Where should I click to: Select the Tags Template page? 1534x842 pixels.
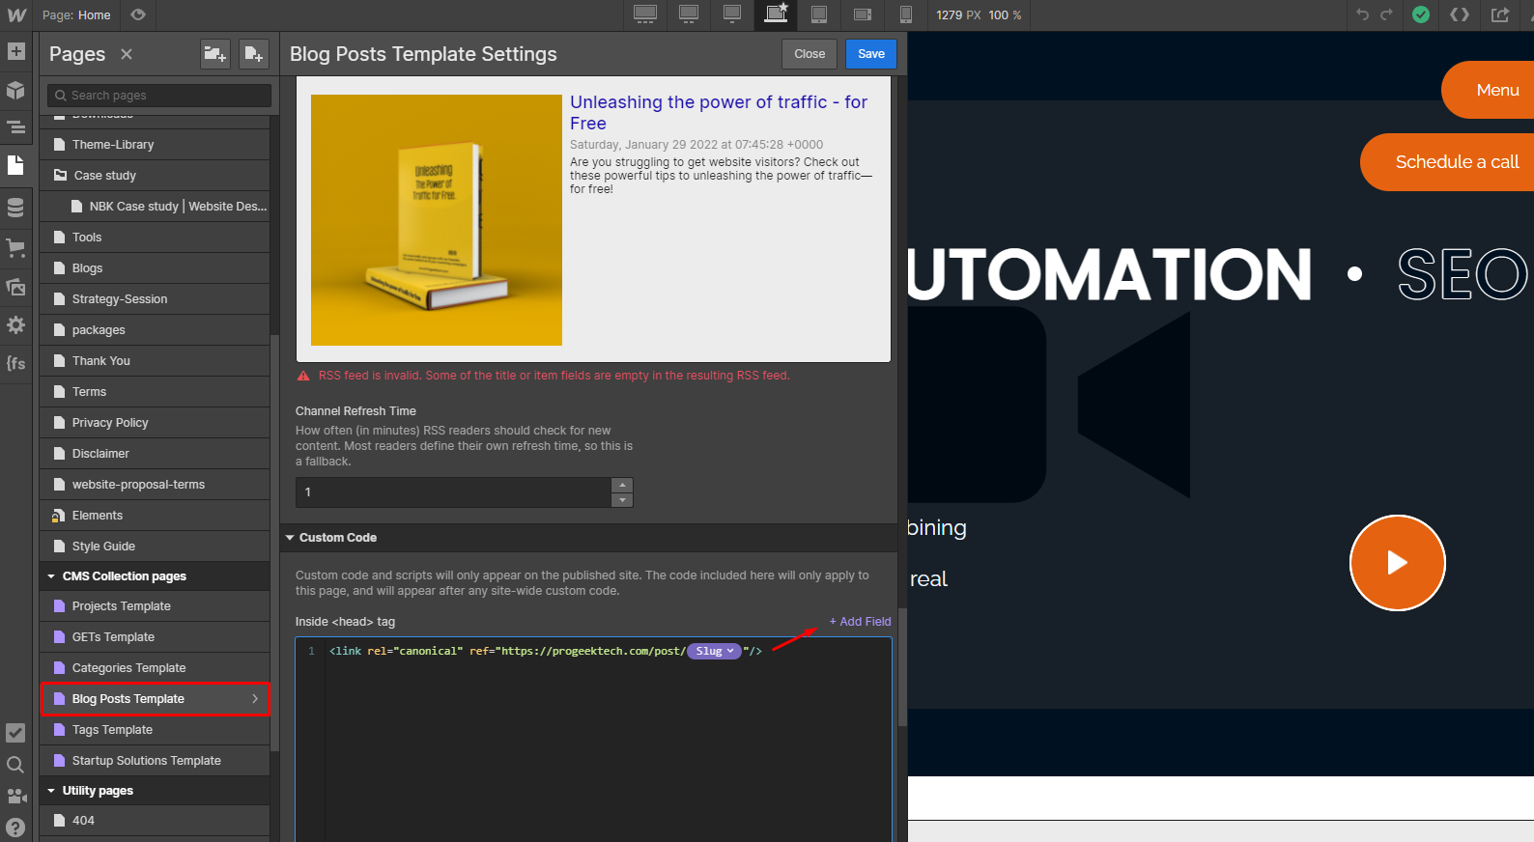point(155,730)
